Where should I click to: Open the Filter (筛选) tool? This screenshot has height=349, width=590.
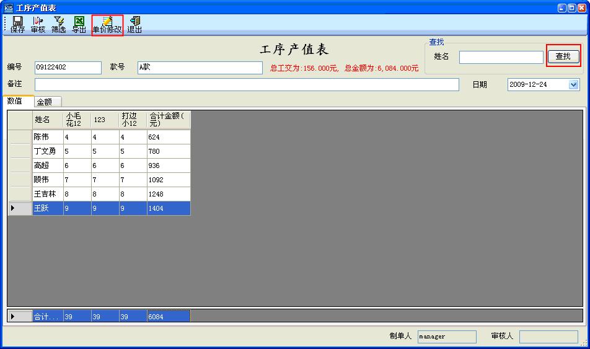58,25
